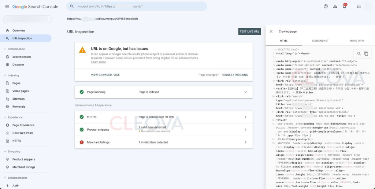The height and width of the screenshot is (189, 375).
Task: Follow the Learn more link
Action: tap(98, 62)
